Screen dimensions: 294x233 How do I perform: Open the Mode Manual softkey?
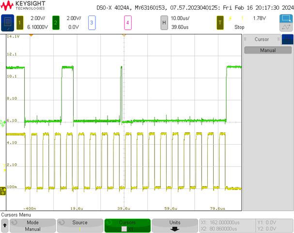32,226
